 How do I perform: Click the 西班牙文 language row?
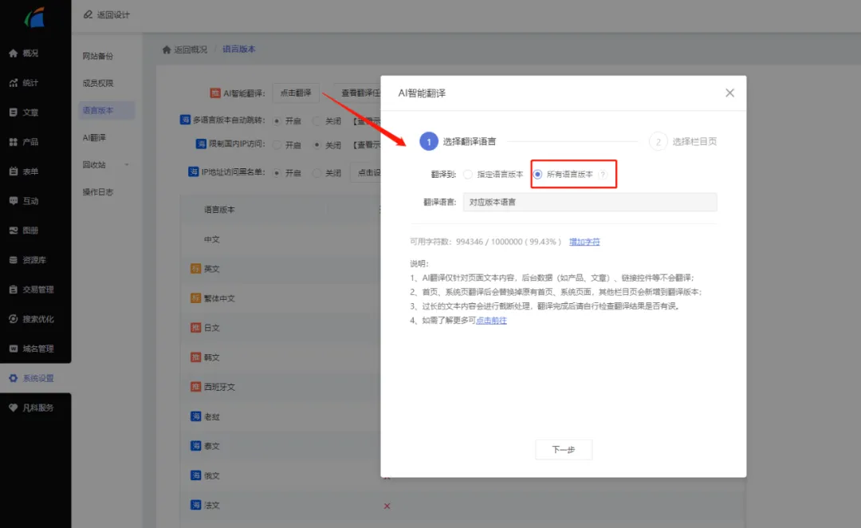pos(220,387)
